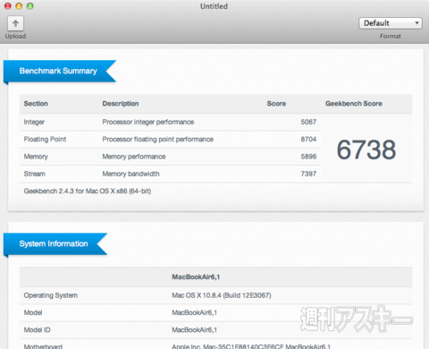429x349 pixels.
Task: Open the Default format dropdown
Action: [391, 23]
